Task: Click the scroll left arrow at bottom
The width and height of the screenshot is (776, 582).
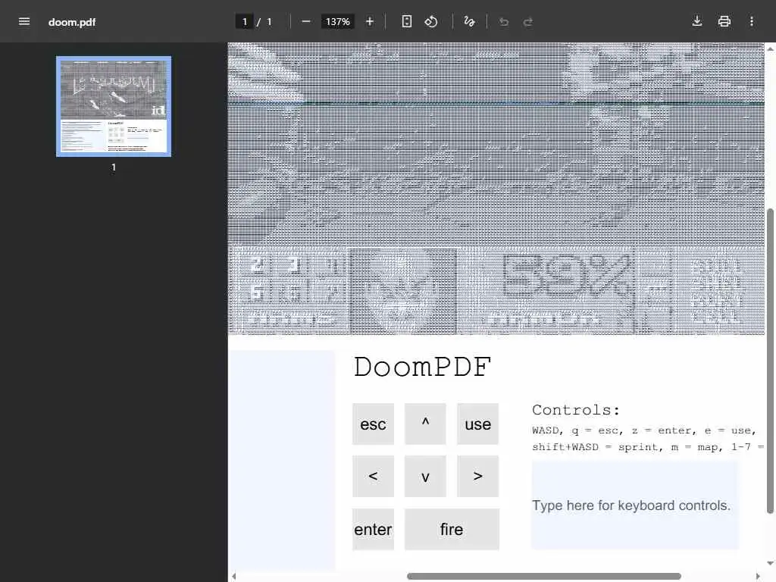Action: (233, 576)
